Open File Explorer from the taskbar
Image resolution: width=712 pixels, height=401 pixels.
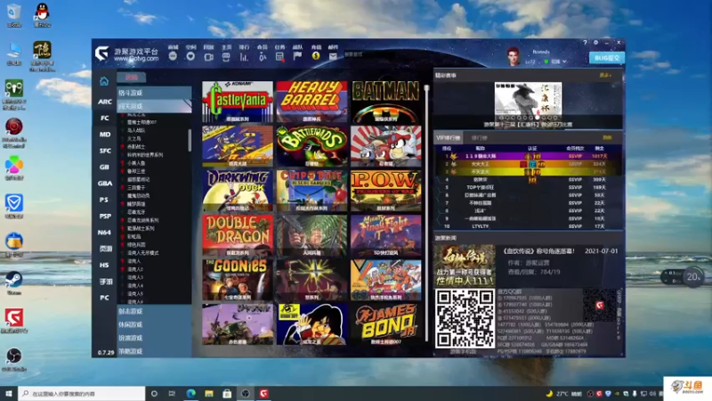point(209,393)
